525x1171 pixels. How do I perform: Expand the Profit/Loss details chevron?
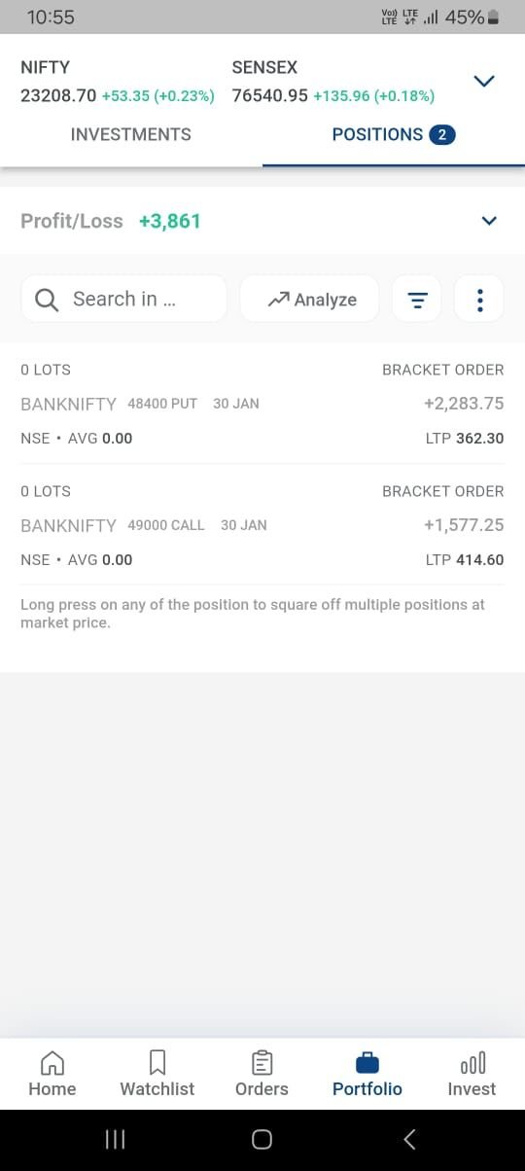489,221
